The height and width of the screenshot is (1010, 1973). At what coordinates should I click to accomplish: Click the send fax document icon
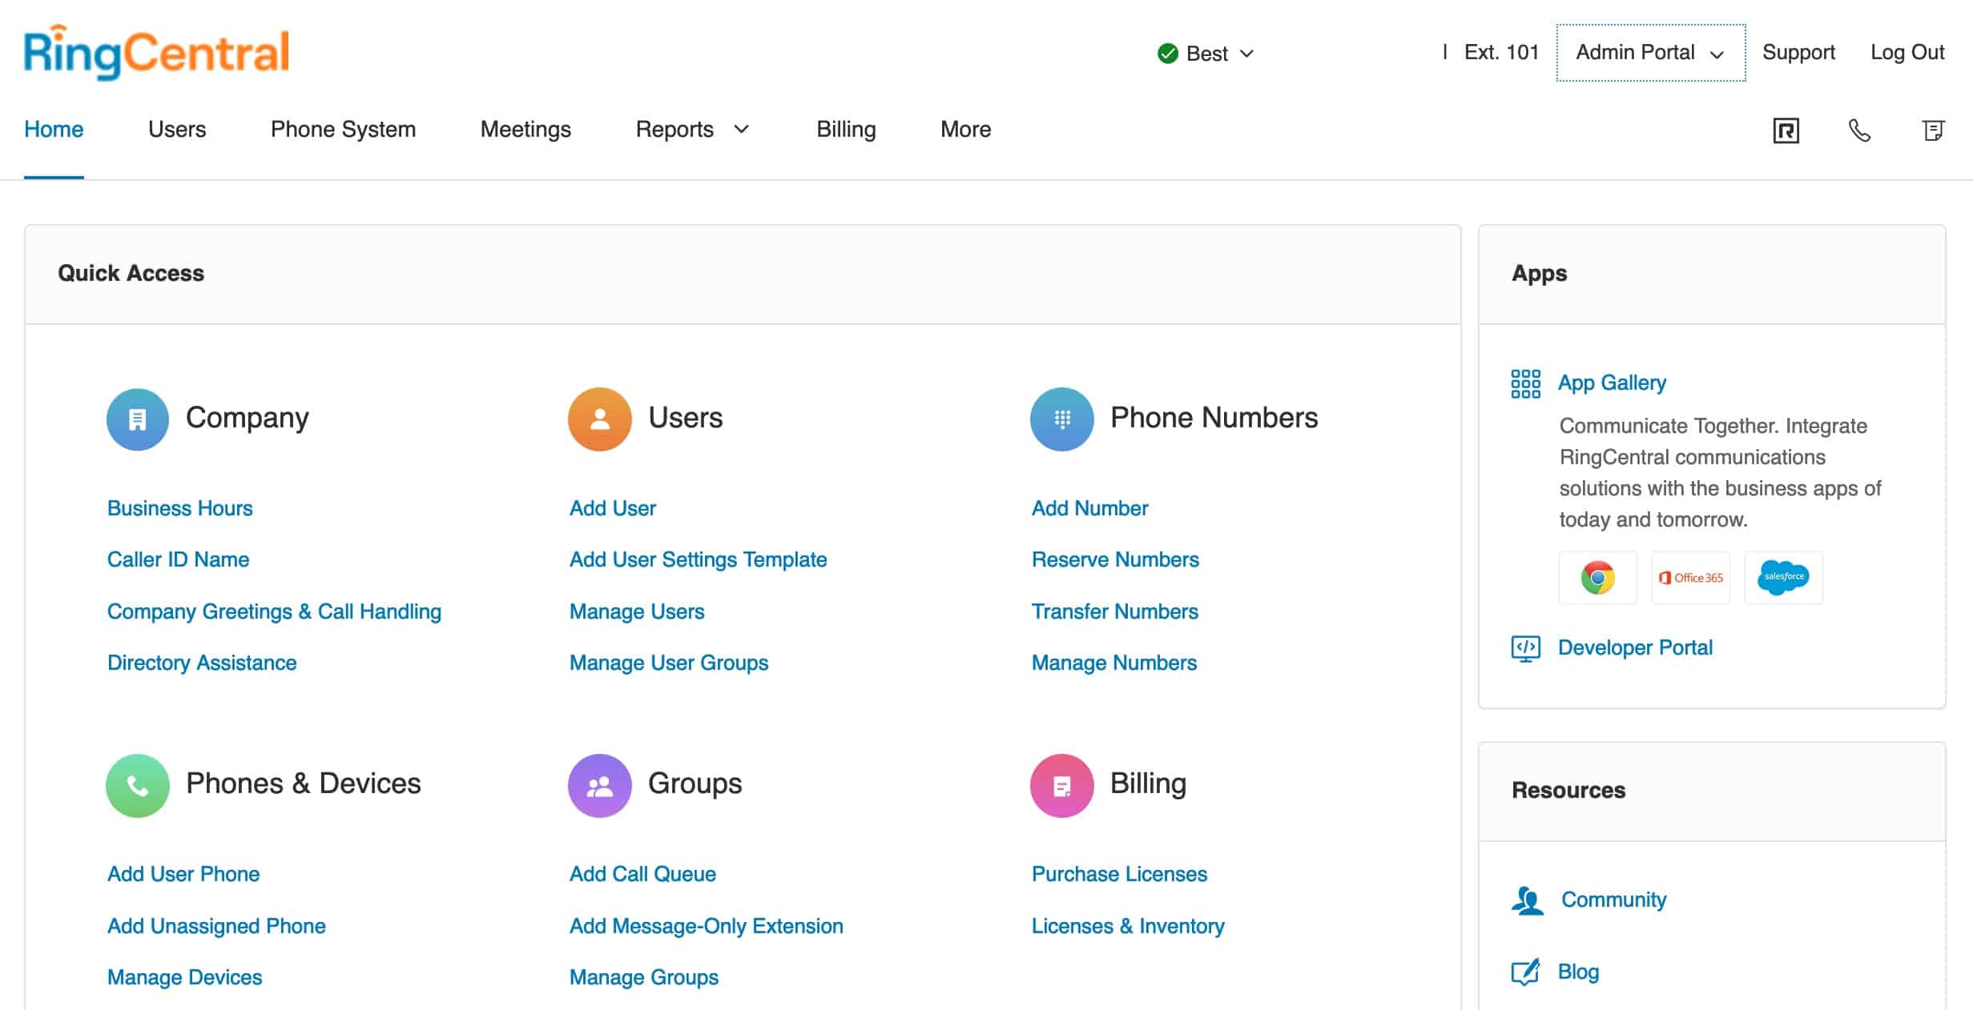point(1935,129)
